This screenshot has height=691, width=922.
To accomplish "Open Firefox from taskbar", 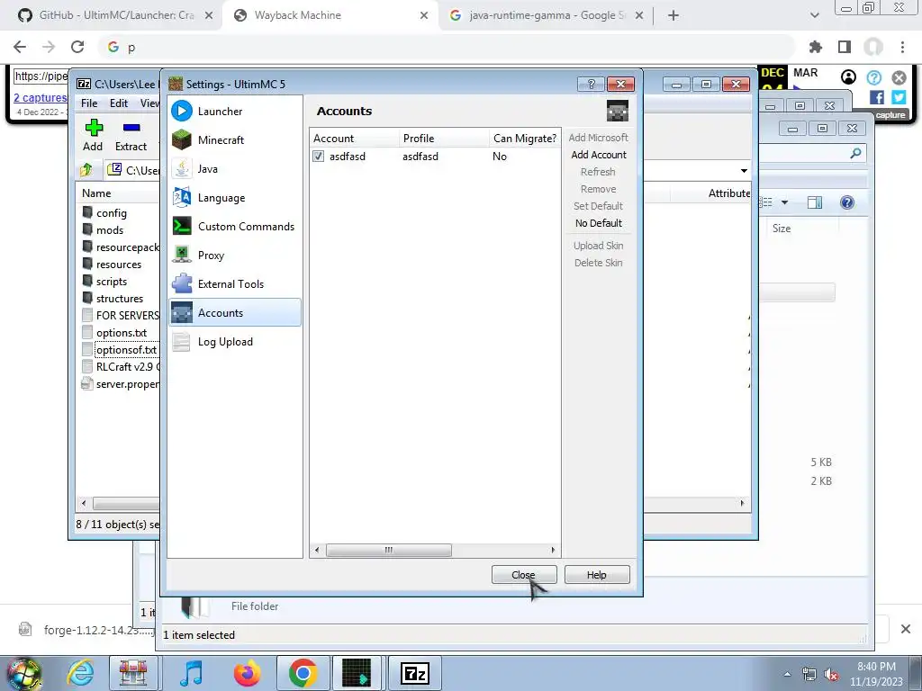I will pyautogui.click(x=247, y=673).
